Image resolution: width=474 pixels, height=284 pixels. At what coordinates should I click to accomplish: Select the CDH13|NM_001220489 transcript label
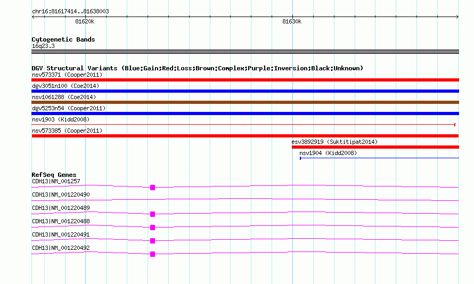coord(61,208)
